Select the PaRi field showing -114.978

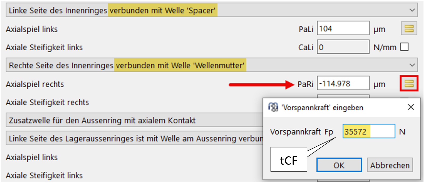coord(343,83)
